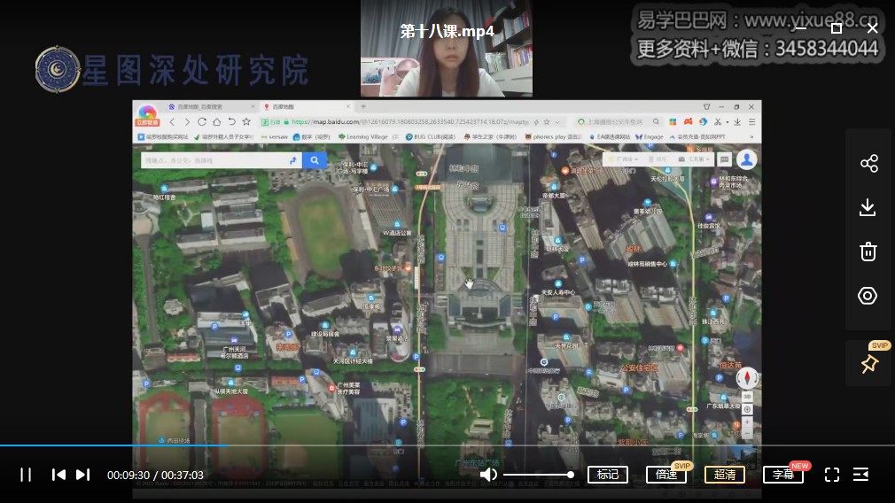The height and width of the screenshot is (503, 895).
Task: Click the trash delete icon
Action: tap(868, 251)
